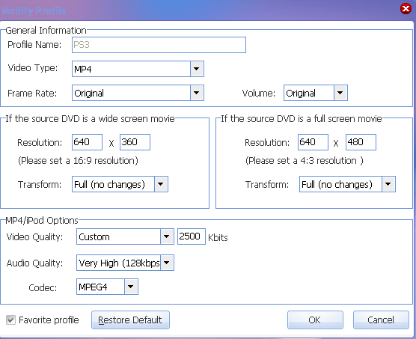Image resolution: width=416 pixels, height=339 pixels.
Task: Click the 'General Information' group title
Action: [46, 30]
